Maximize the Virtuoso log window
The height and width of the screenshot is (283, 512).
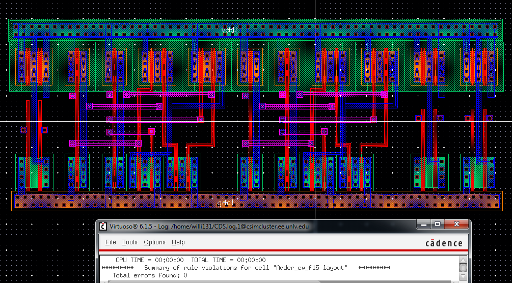tap(438, 224)
